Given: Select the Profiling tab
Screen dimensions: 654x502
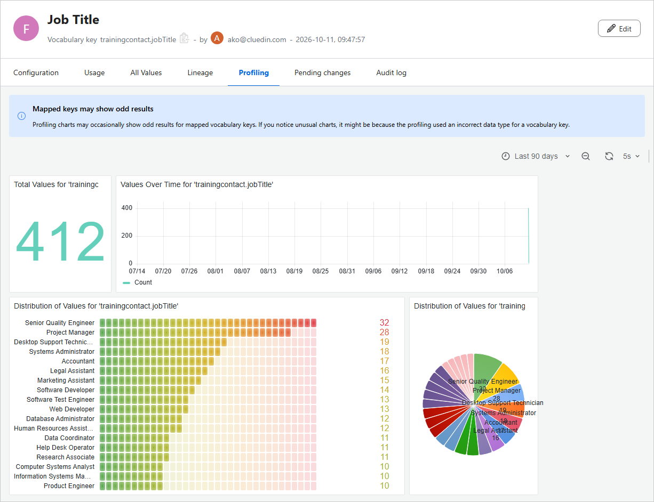Looking at the screenshot, I should [254, 72].
